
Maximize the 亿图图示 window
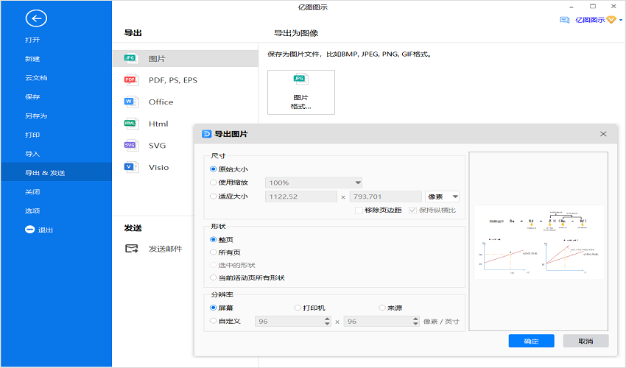pos(593,7)
